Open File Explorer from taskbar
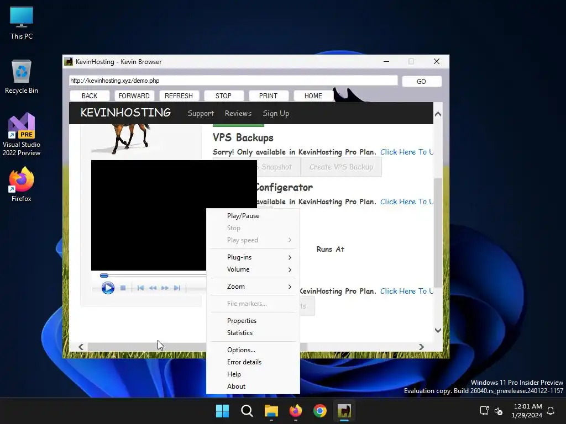 [271, 411]
